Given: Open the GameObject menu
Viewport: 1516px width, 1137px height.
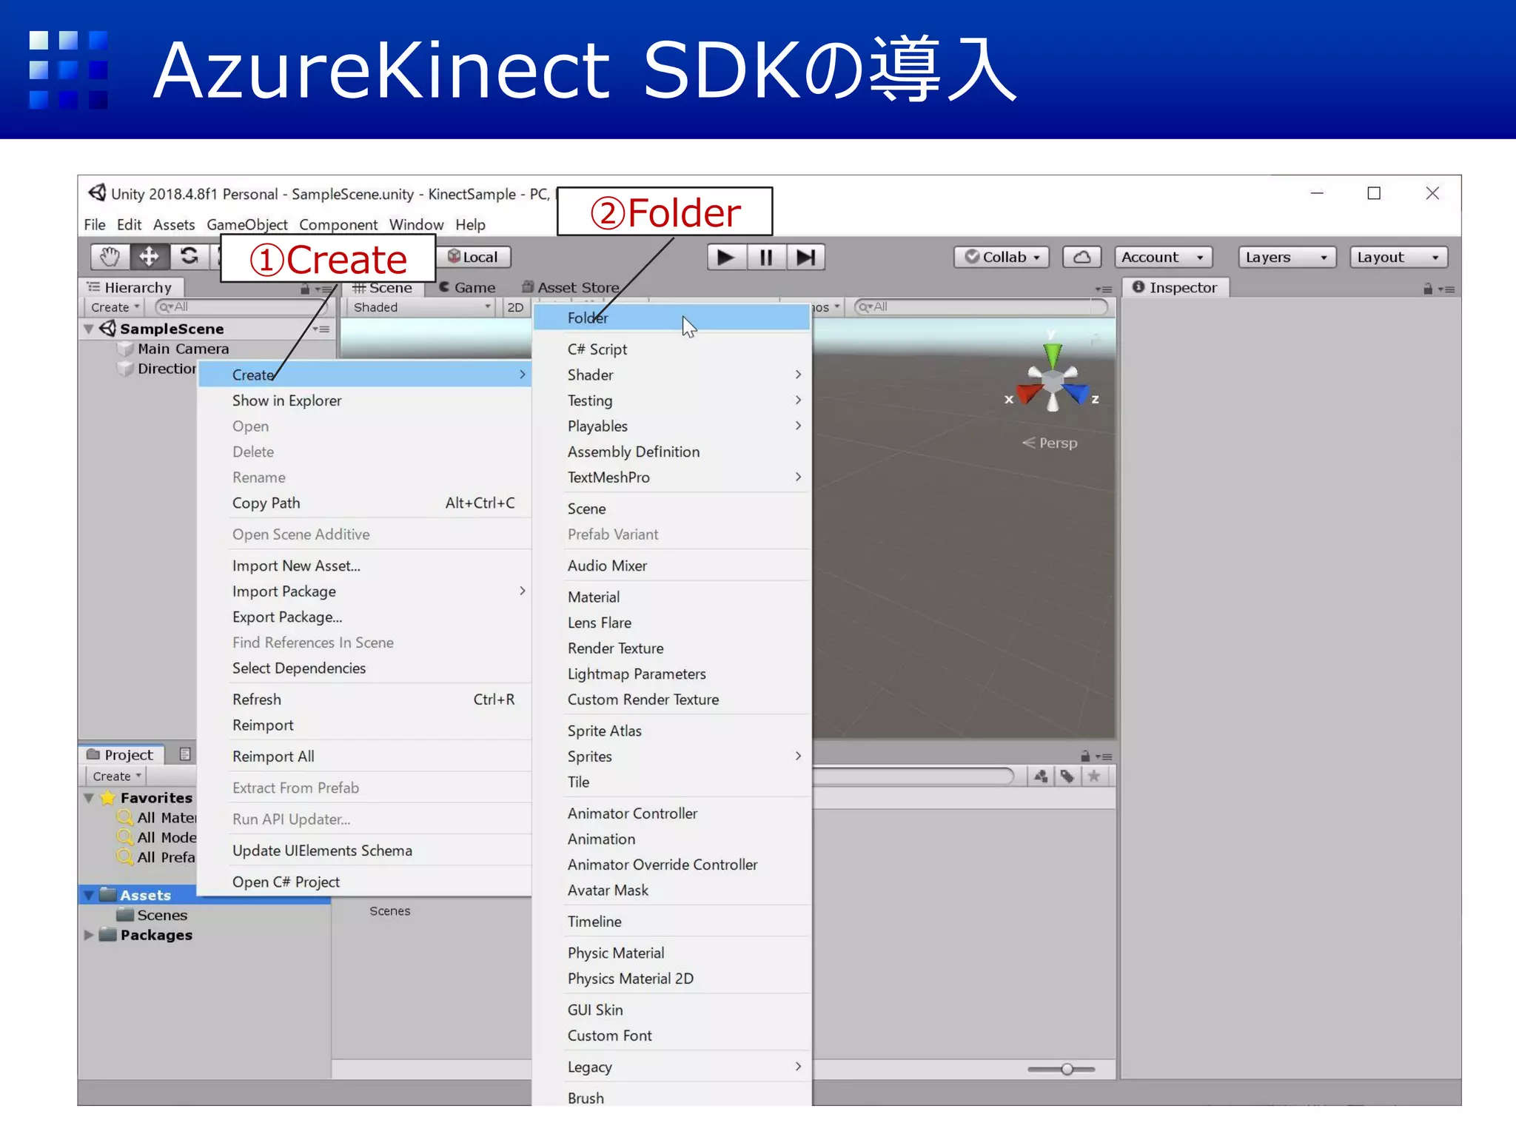Looking at the screenshot, I should point(247,225).
